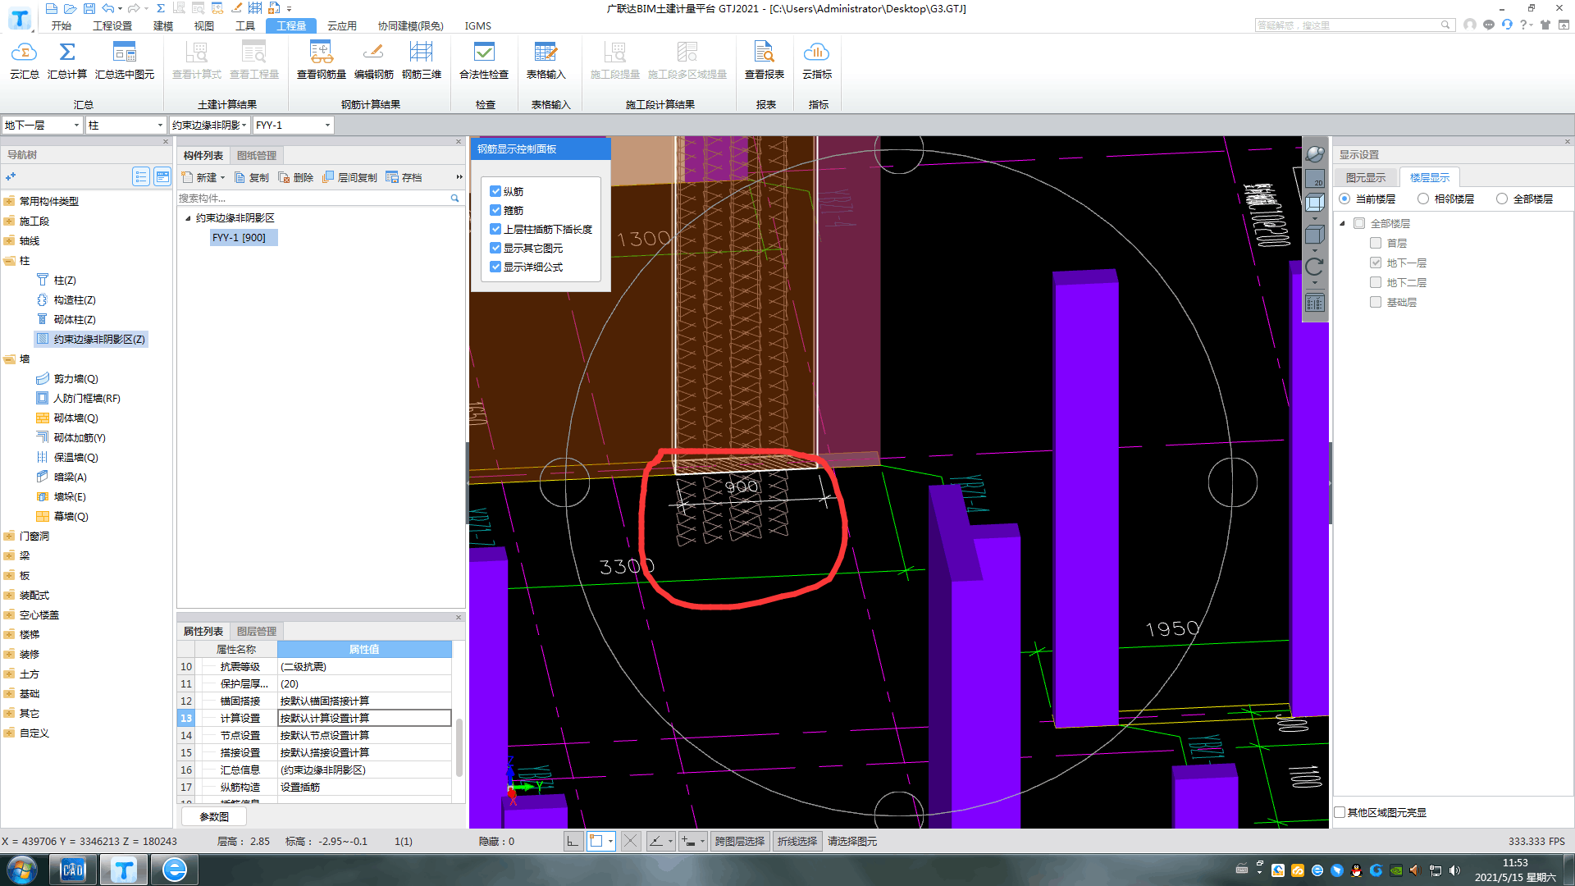Open 编辑钢筋 edit rebar tool
This screenshot has height=886, width=1575.
click(373, 60)
